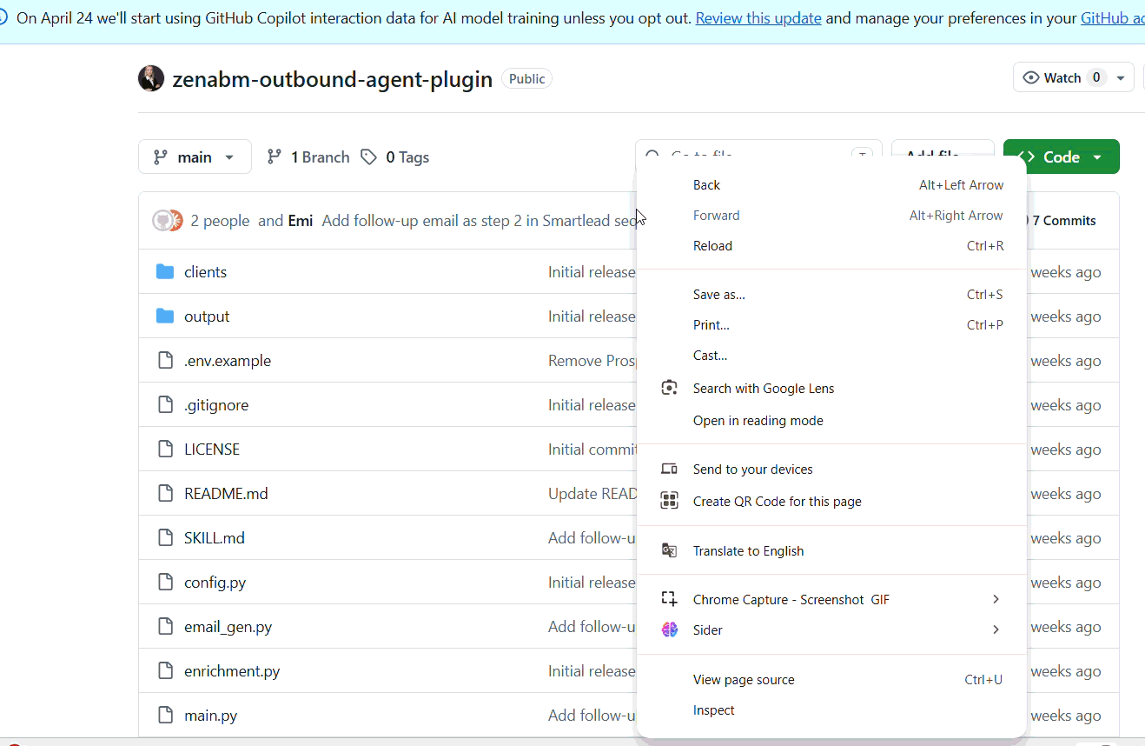
Task: Open the LICENSE file
Action: 212,450
